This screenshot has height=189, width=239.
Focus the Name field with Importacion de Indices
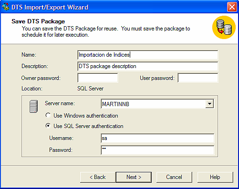(148, 55)
